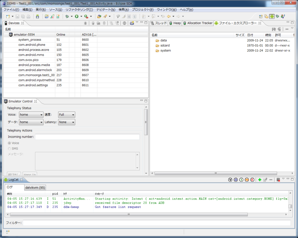Switch to the Debug perspective icon

tap(278, 16)
